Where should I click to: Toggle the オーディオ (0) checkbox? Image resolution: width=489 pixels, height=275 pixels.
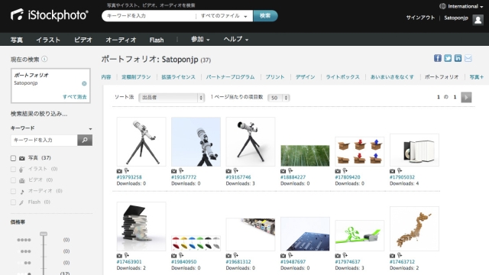(13, 191)
